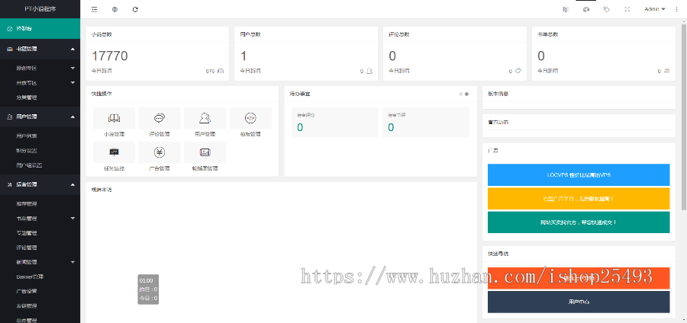
Task: Click the gray 01:00 chart tooltip
Action: [x=148, y=289]
